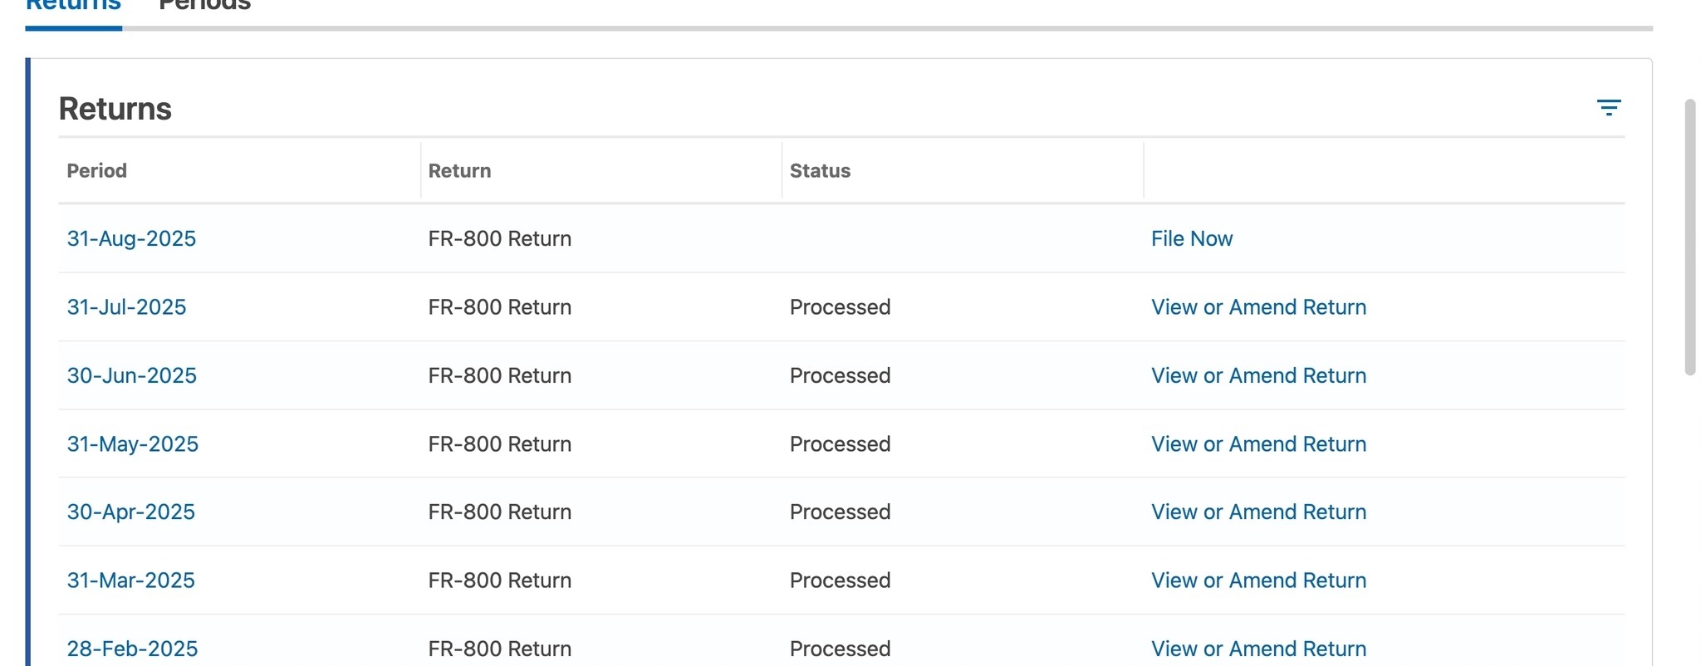The image size is (1701, 666).
Task: Select the Returns tab
Action: [x=73, y=7]
